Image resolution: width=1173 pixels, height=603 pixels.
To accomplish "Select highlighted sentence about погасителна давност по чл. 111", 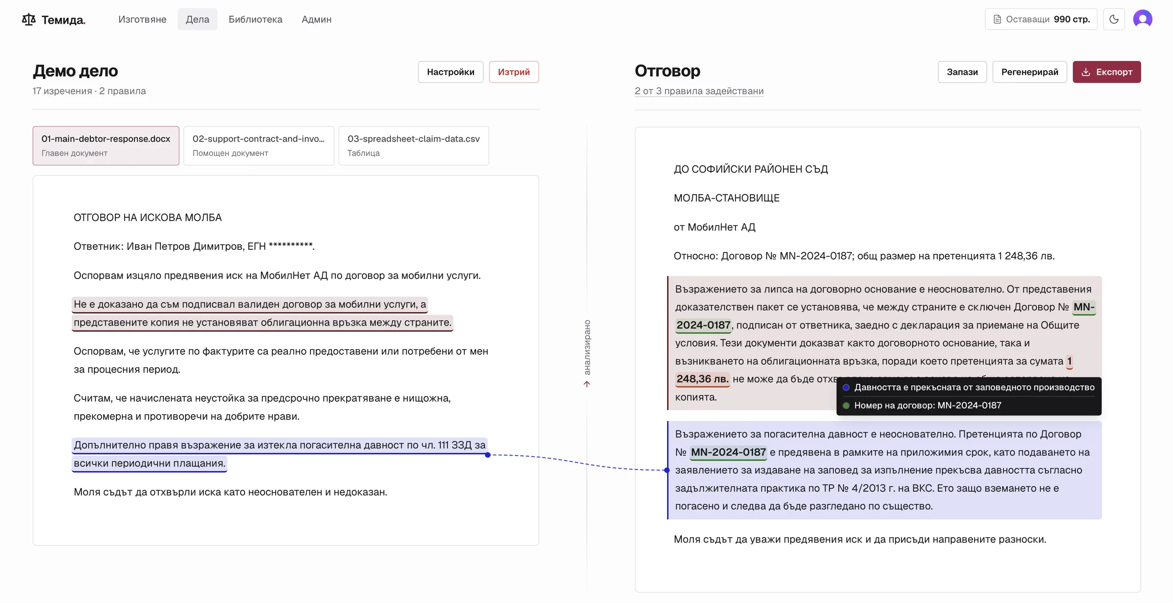I will click(x=280, y=454).
